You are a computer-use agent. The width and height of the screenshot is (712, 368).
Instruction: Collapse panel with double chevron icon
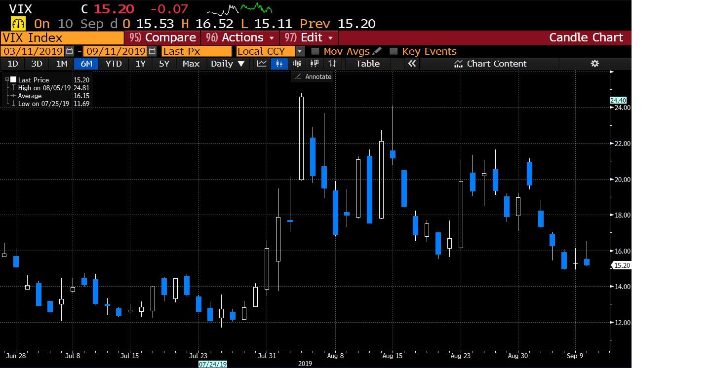click(412, 64)
